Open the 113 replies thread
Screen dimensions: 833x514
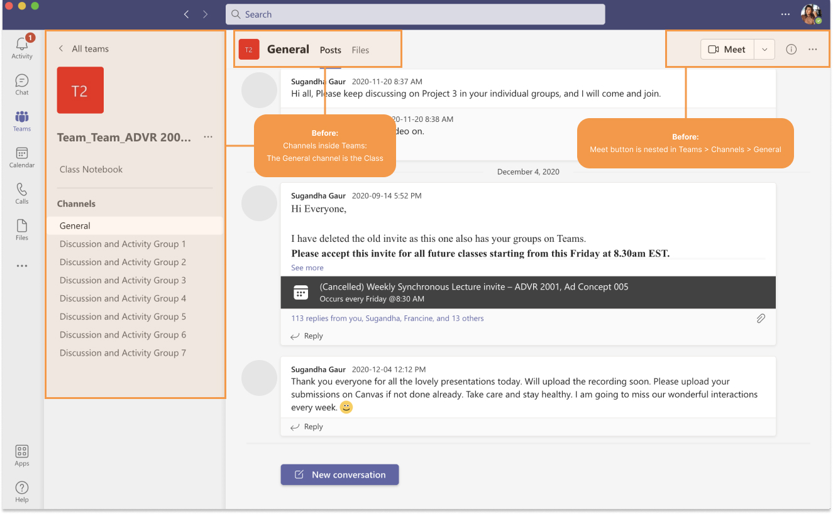pos(387,319)
